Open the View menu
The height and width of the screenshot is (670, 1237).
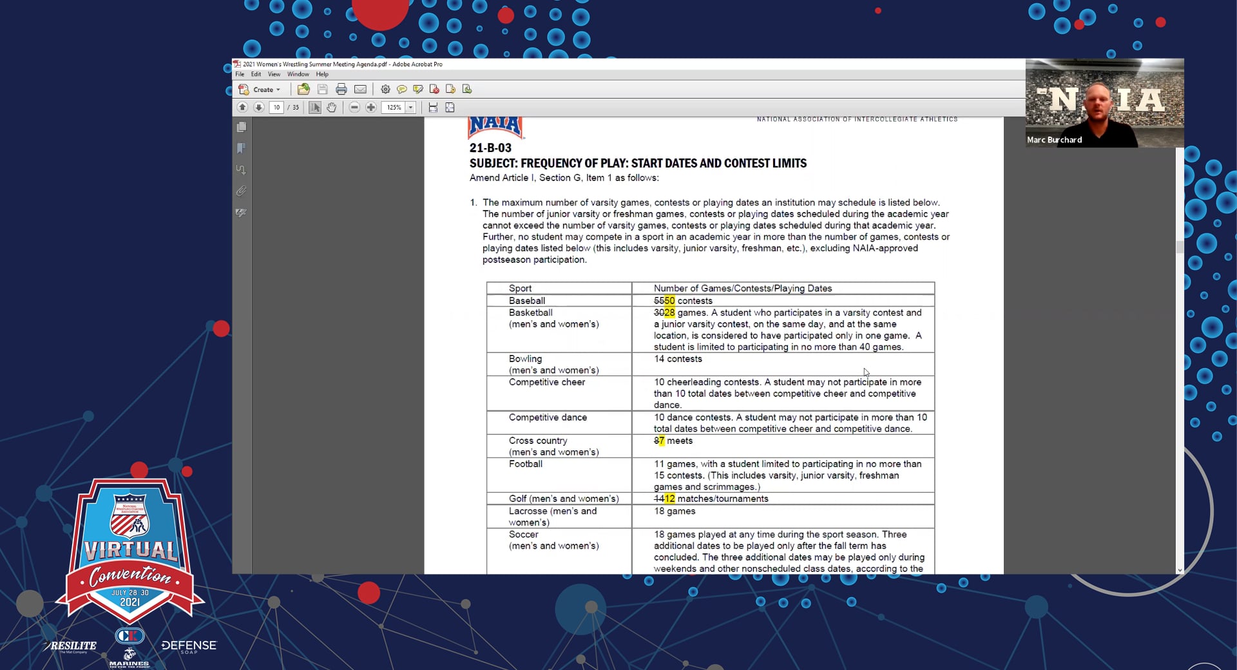(274, 74)
